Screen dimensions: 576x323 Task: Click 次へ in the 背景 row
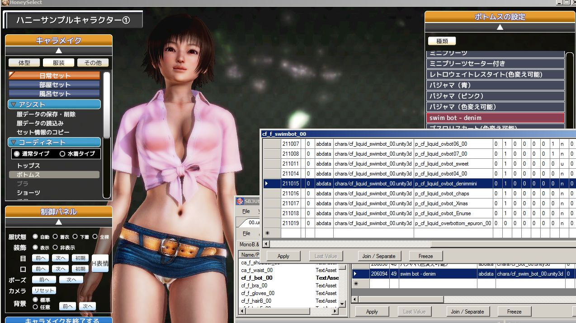(x=87, y=306)
